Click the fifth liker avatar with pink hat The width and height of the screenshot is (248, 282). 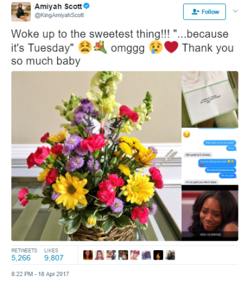tap(135, 255)
